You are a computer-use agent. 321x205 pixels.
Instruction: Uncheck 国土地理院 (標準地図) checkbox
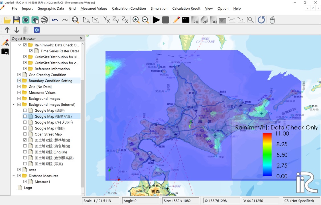tap(25, 140)
